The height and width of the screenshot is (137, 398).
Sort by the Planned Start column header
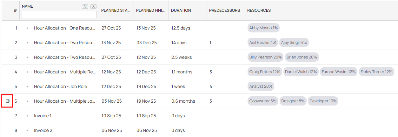(x=116, y=10)
